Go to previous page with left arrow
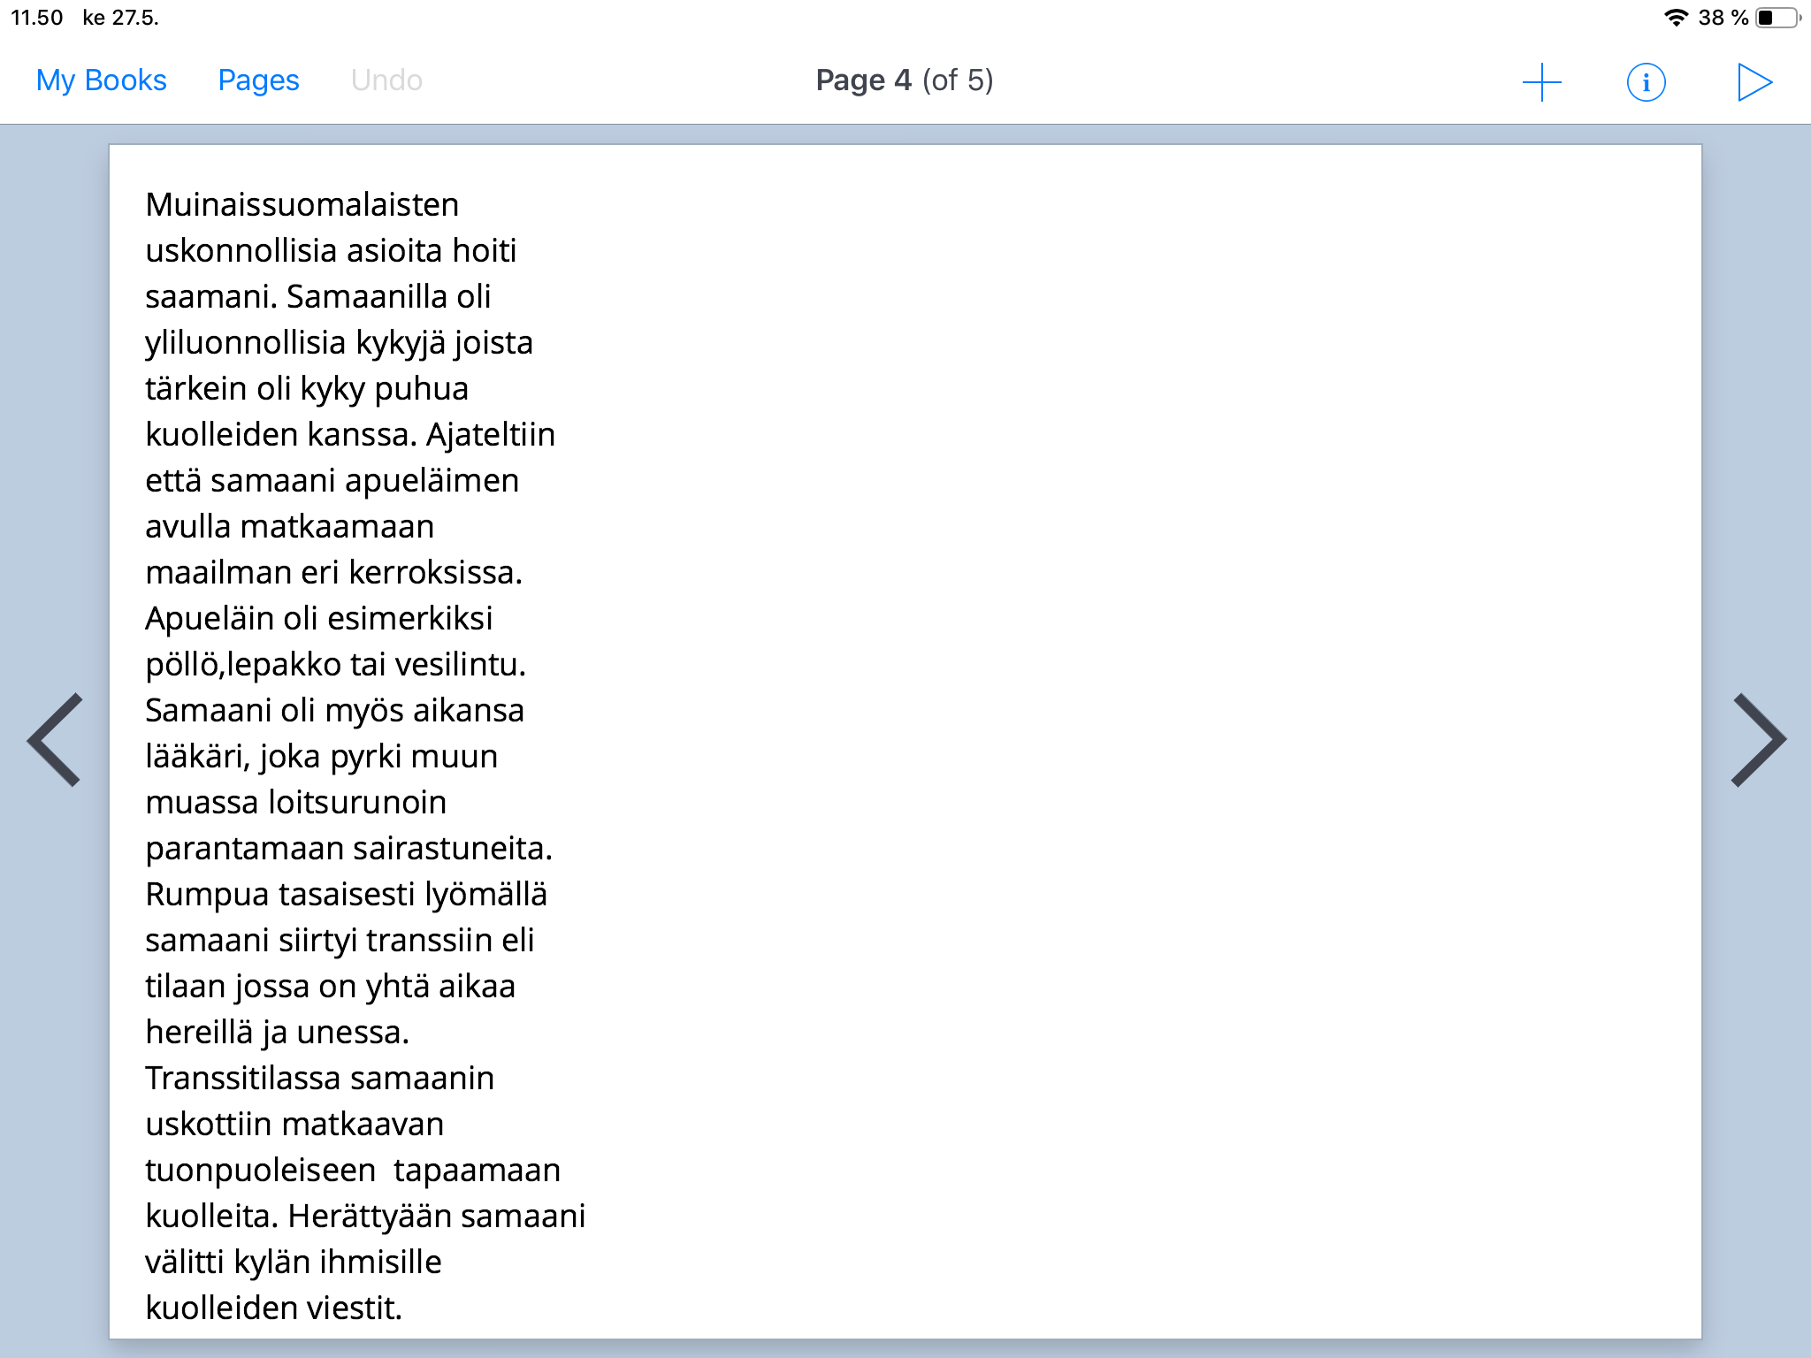The height and width of the screenshot is (1358, 1811). coord(56,739)
